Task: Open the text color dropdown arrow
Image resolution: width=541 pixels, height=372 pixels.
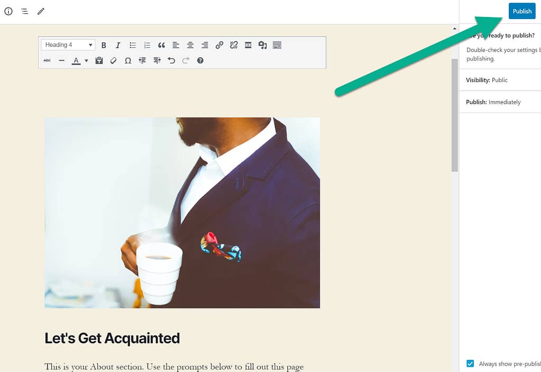Action: tap(86, 61)
